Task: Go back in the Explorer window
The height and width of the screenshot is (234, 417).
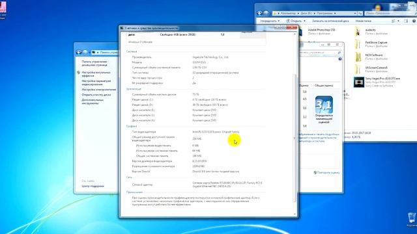Action: (x=260, y=13)
